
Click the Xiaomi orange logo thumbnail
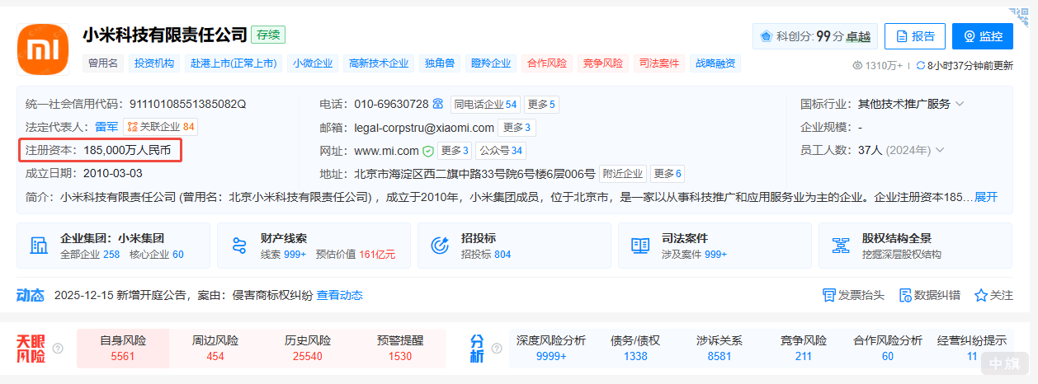[x=43, y=49]
